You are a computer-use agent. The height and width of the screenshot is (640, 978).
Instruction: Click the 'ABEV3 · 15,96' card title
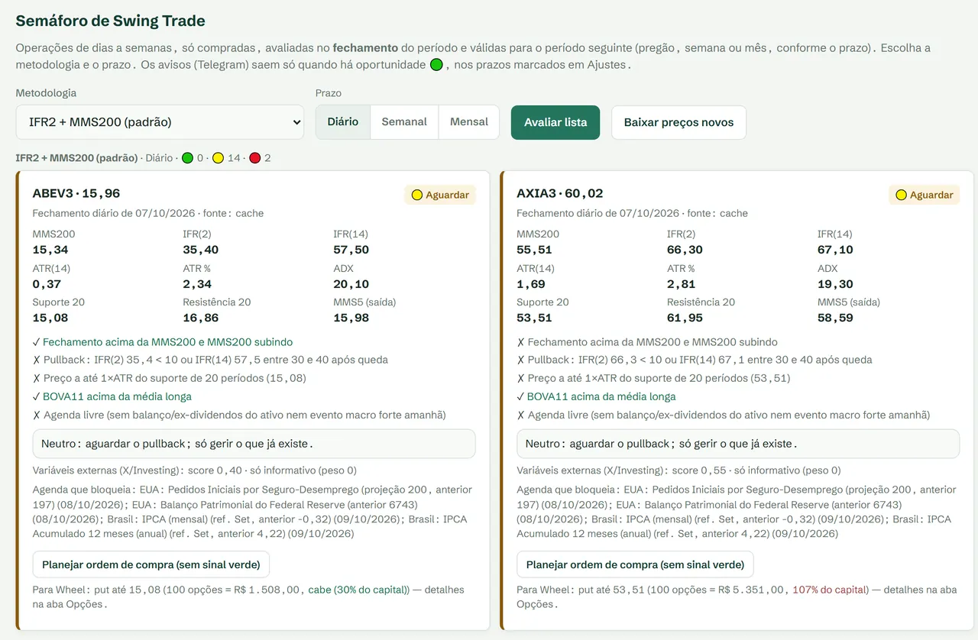coord(76,193)
